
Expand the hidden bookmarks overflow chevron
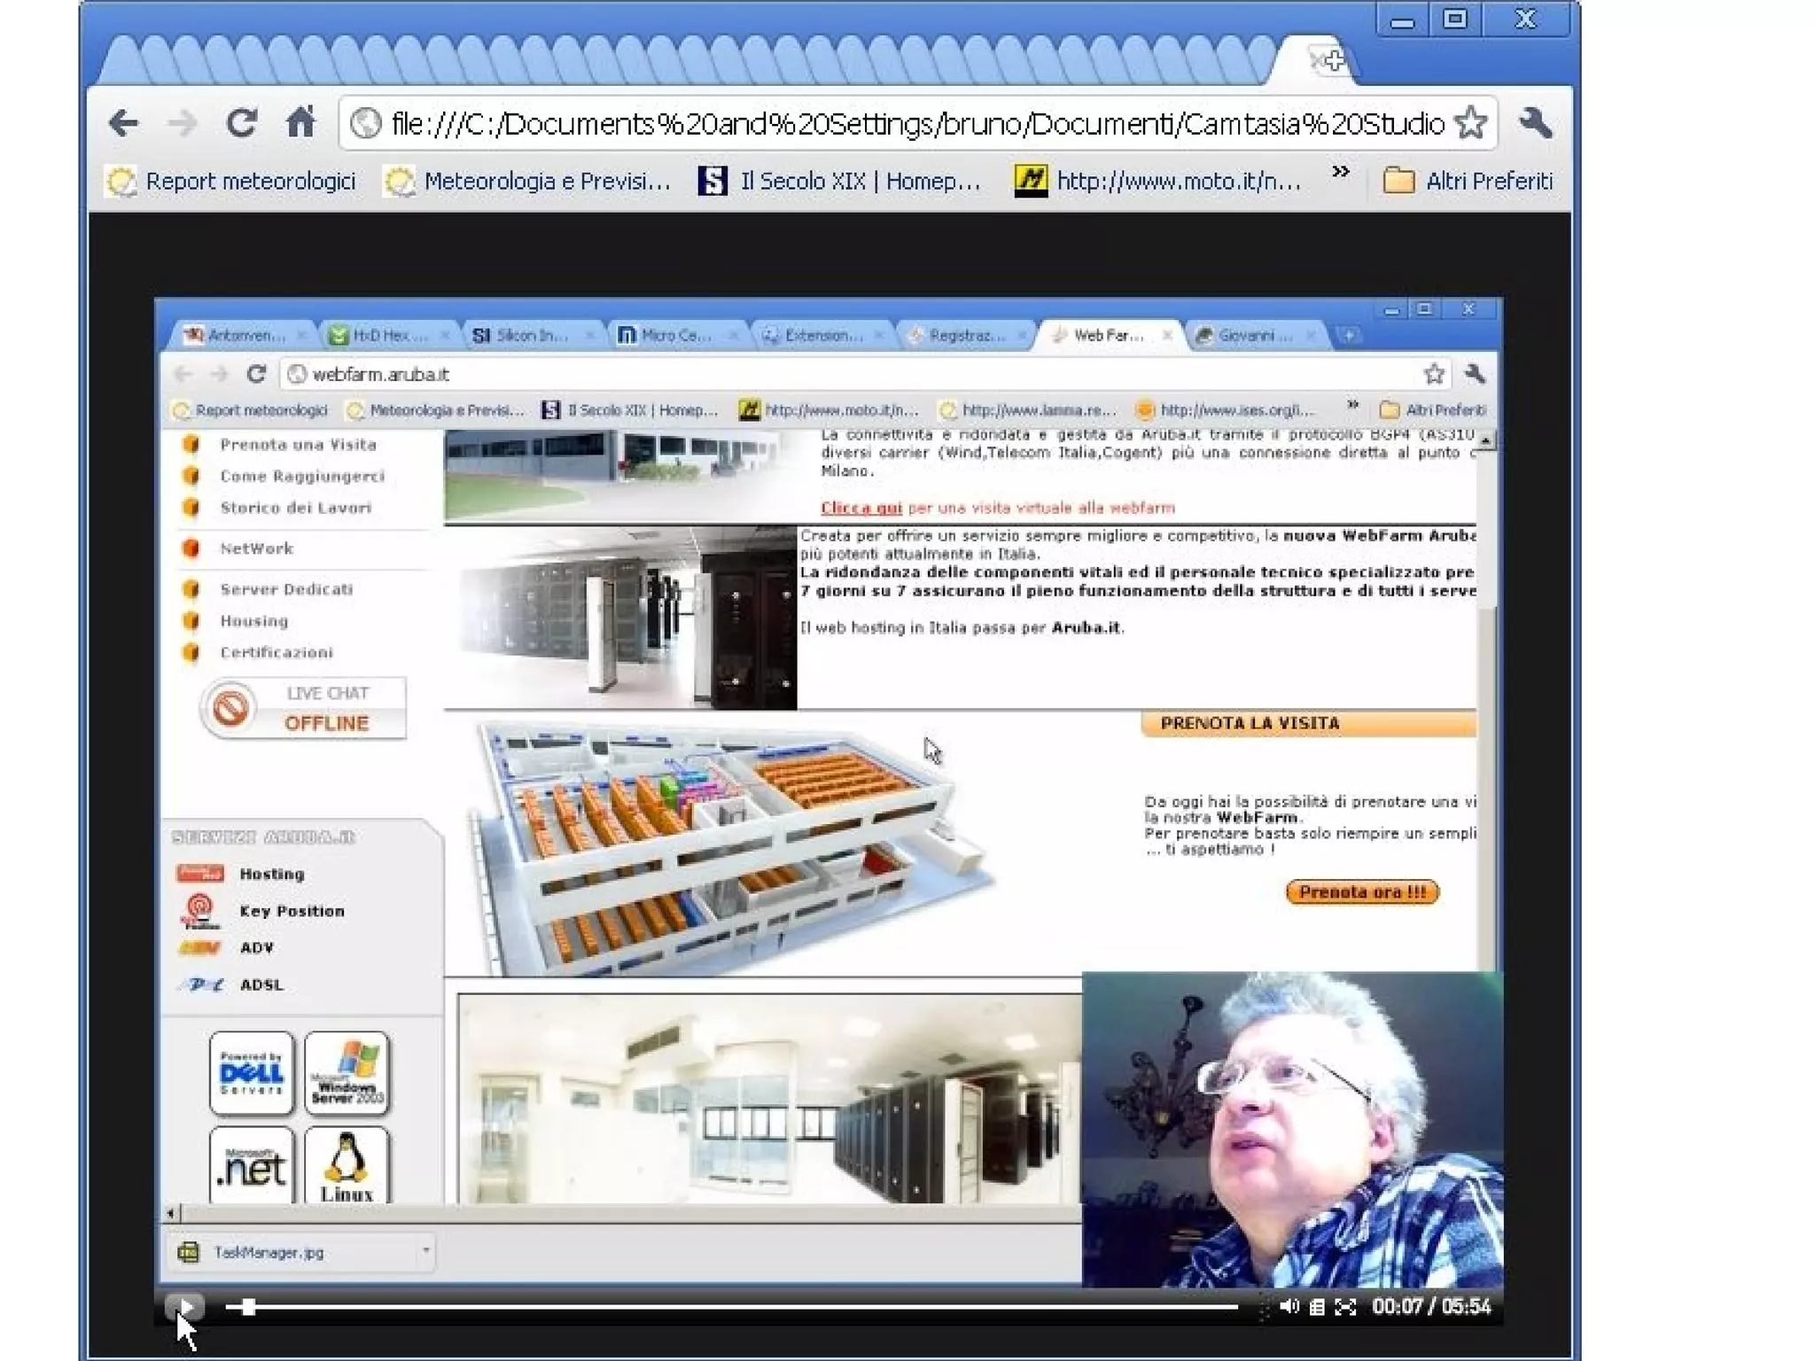click(1341, 172)
